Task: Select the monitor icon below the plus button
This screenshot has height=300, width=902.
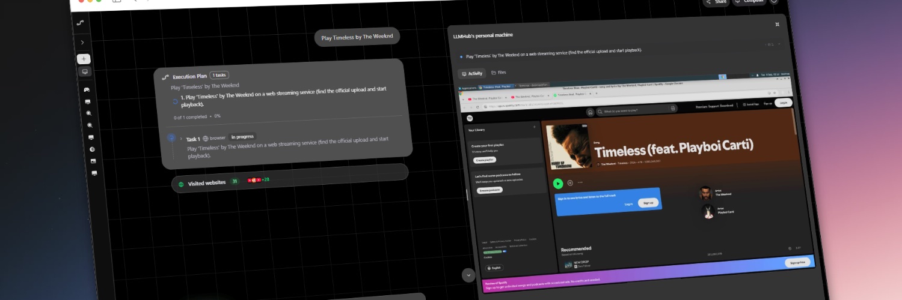Action: tap(84, 72)
